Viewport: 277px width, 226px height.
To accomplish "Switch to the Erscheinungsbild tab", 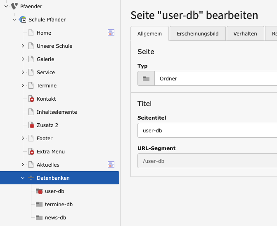I will [x=197, y=33].
